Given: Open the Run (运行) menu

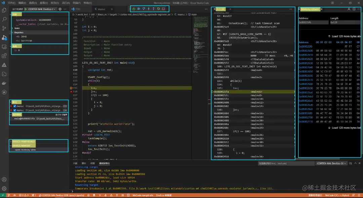Looking at the screenshot, I should (x=66, y=3).
